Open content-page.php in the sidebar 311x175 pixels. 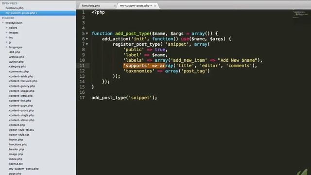[x=21, y=105]
